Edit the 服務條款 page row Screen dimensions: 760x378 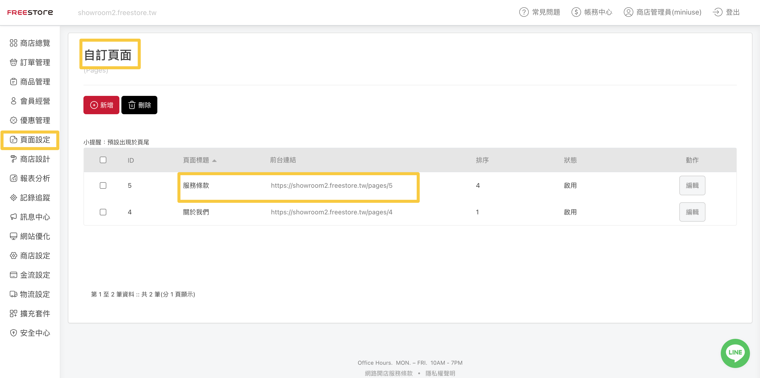pyautogui.click(x=692, y=185)
